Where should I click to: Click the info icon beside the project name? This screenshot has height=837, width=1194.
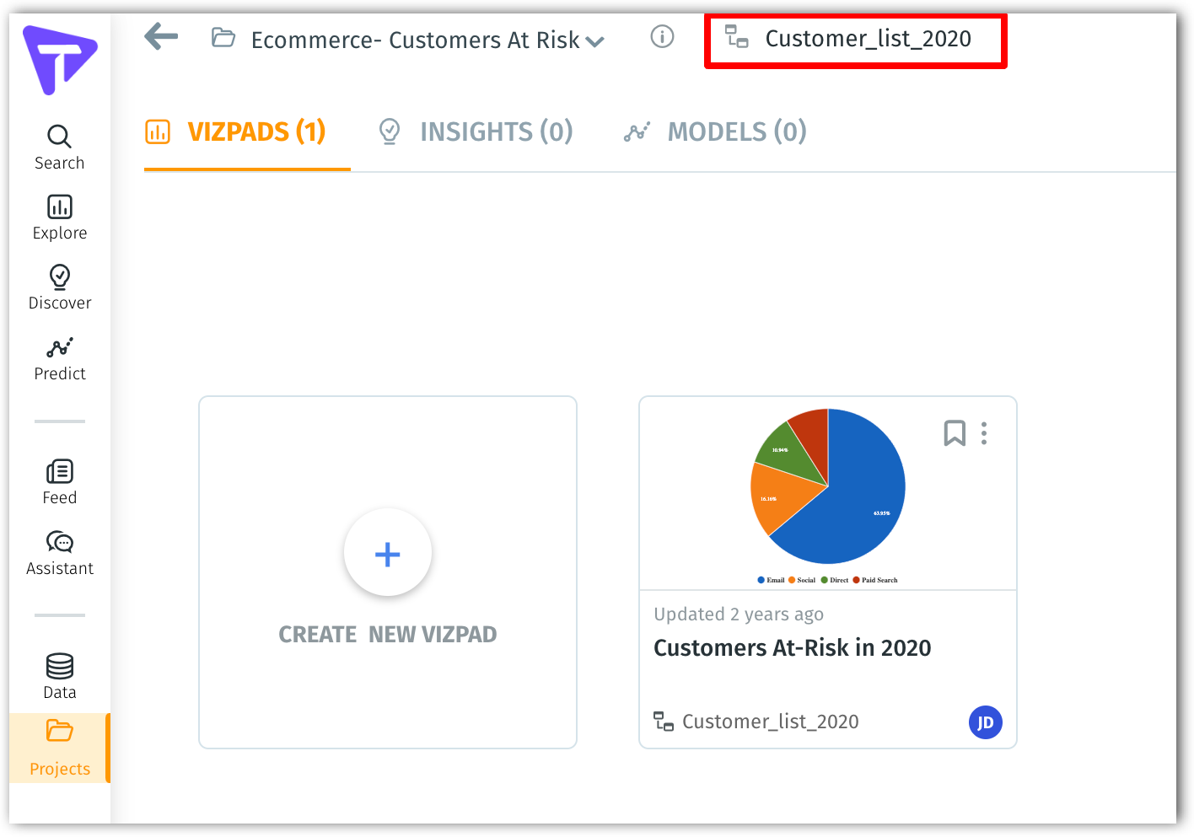(663, 37)
